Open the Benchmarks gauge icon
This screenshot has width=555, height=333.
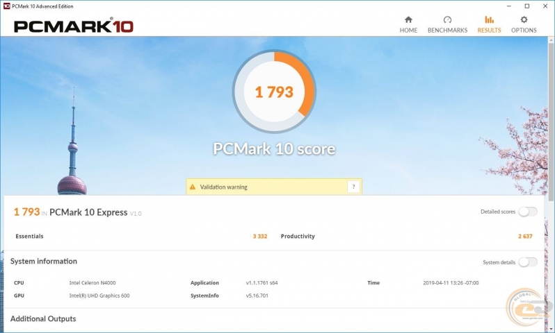[x=447, y=19]
